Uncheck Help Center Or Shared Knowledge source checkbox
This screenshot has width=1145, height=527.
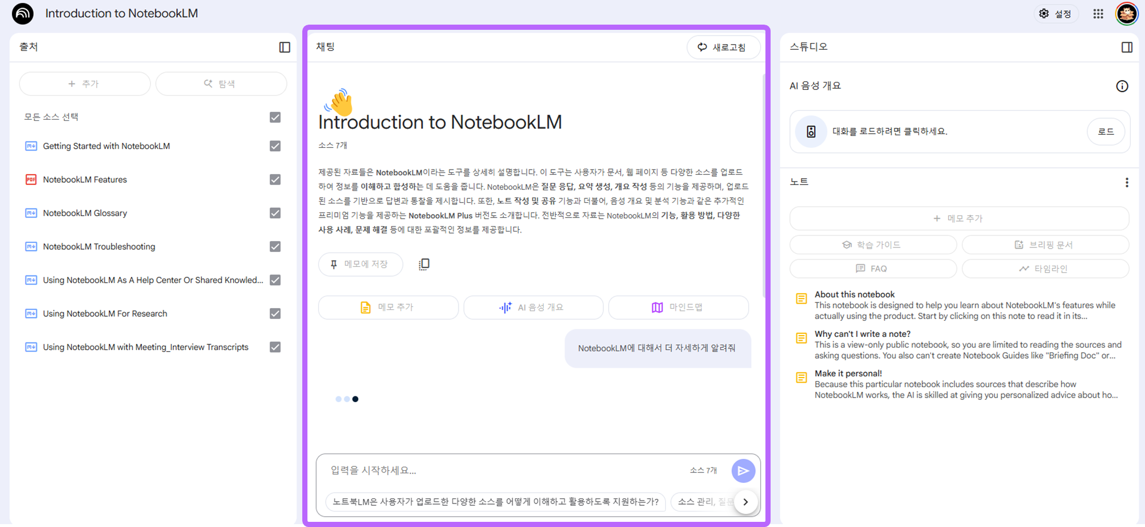[275, 280]
